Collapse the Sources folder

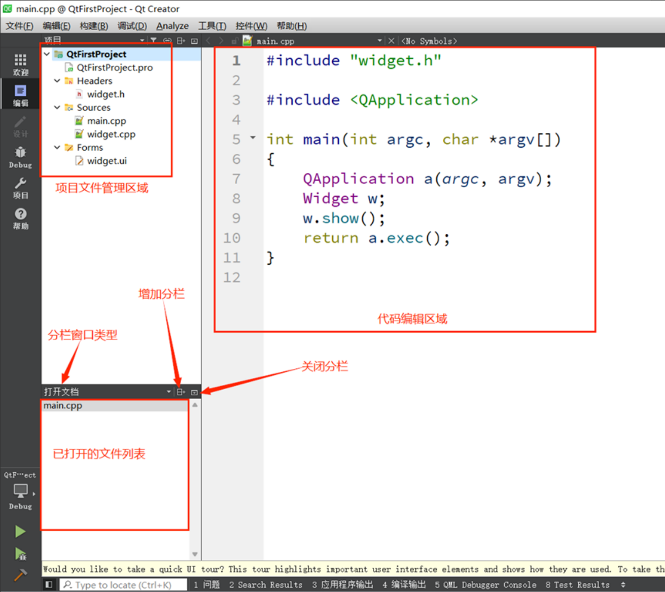point(57,107)
